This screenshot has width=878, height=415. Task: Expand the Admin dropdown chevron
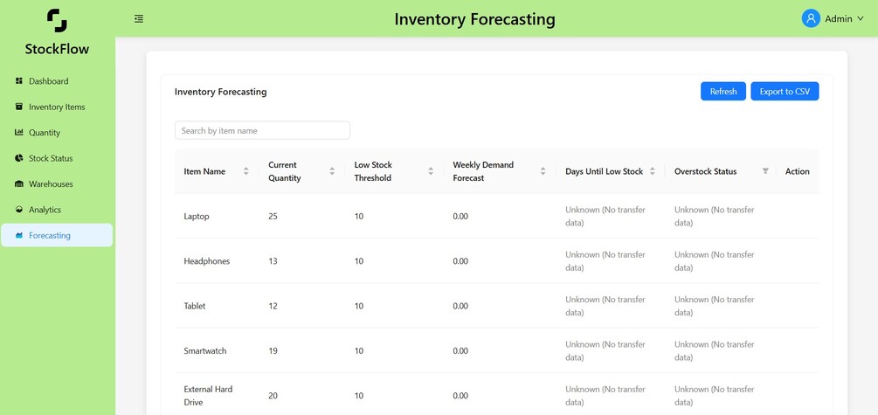pyautogui.click(x=861, y=19)
